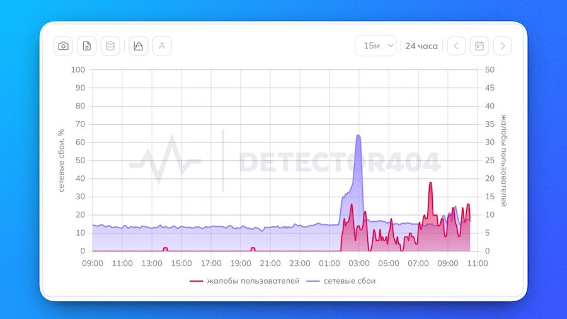Image resolution: width=567 pixels, height=319 pixels.
Task: Click the сетевые сбои, % axis title
Action: click(61, 160)
